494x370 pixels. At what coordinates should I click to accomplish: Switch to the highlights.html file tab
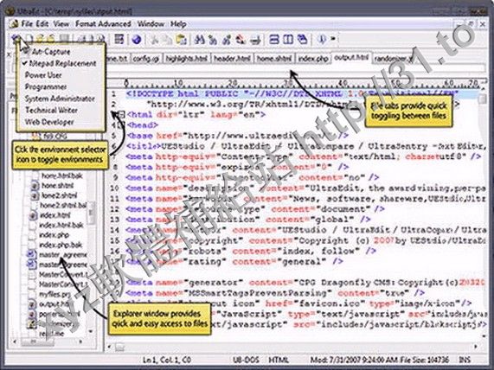(186, 59)
